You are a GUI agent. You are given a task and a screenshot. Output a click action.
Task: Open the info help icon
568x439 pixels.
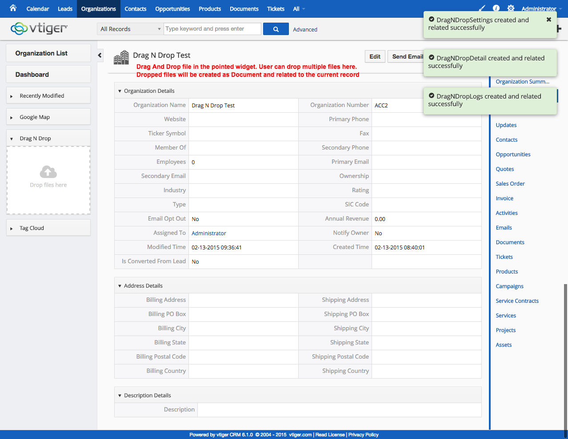point(496,8)
